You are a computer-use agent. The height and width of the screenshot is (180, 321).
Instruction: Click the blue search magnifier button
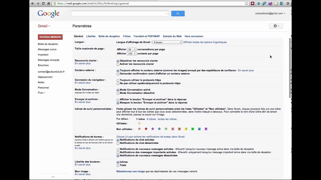tap(178, 13)
